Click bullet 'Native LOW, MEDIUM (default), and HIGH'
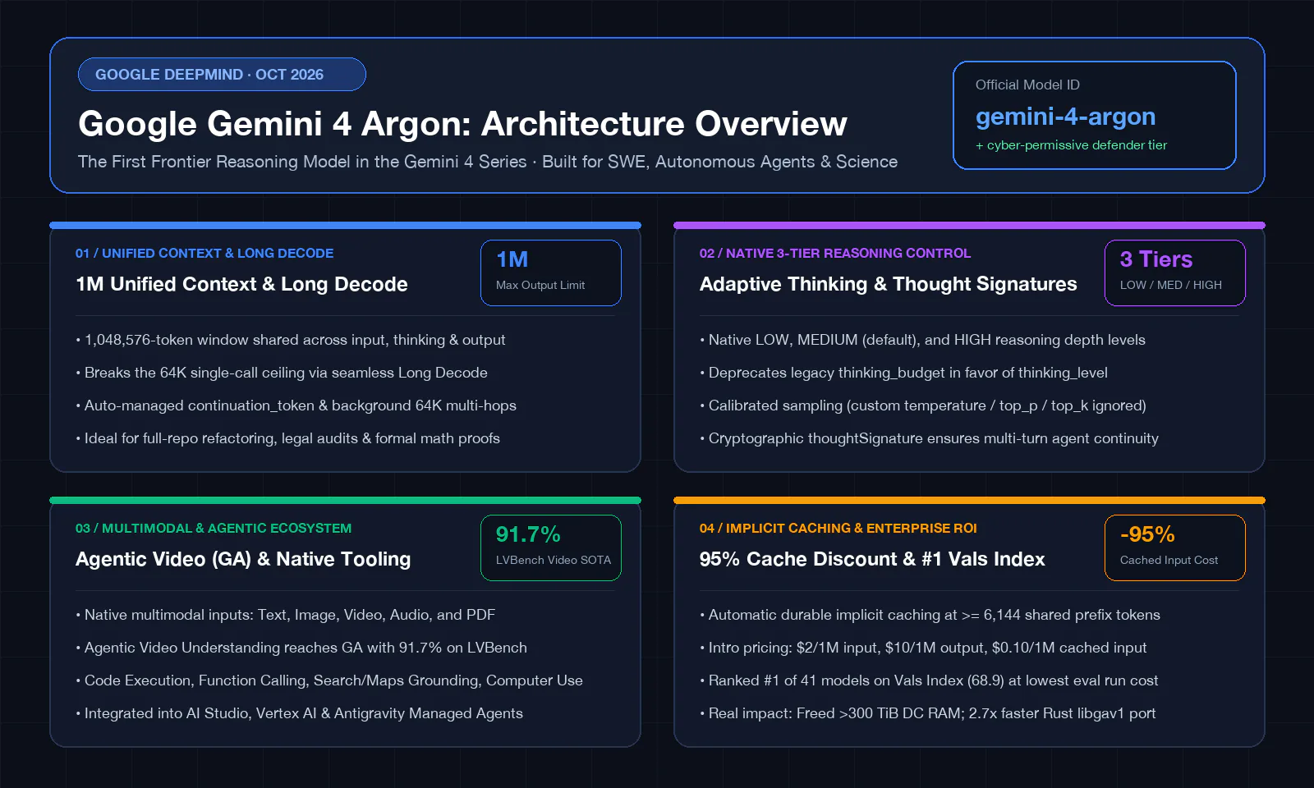This screenshot has height=788, width=1314. click(923, 340)
